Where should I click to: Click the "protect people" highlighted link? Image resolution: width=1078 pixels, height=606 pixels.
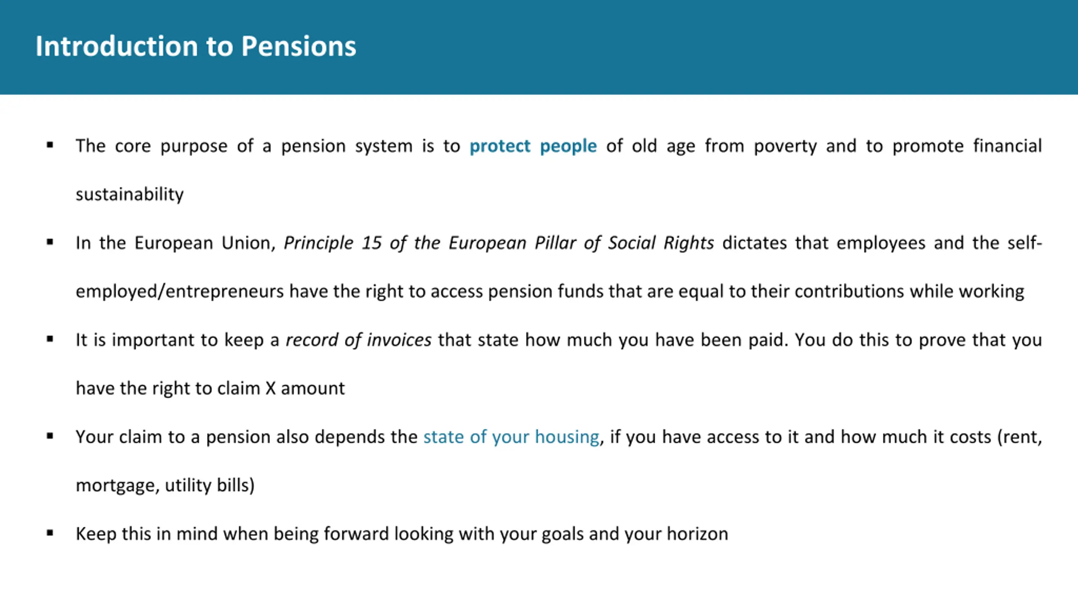pos(533,146)
